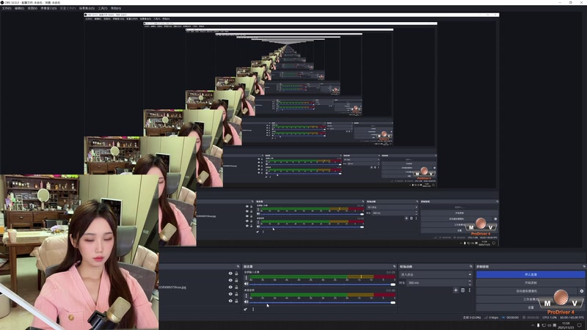Viewport: 587px width, 330px height.
Task: Click the 设置 button in controls
Action: [531, 307]
